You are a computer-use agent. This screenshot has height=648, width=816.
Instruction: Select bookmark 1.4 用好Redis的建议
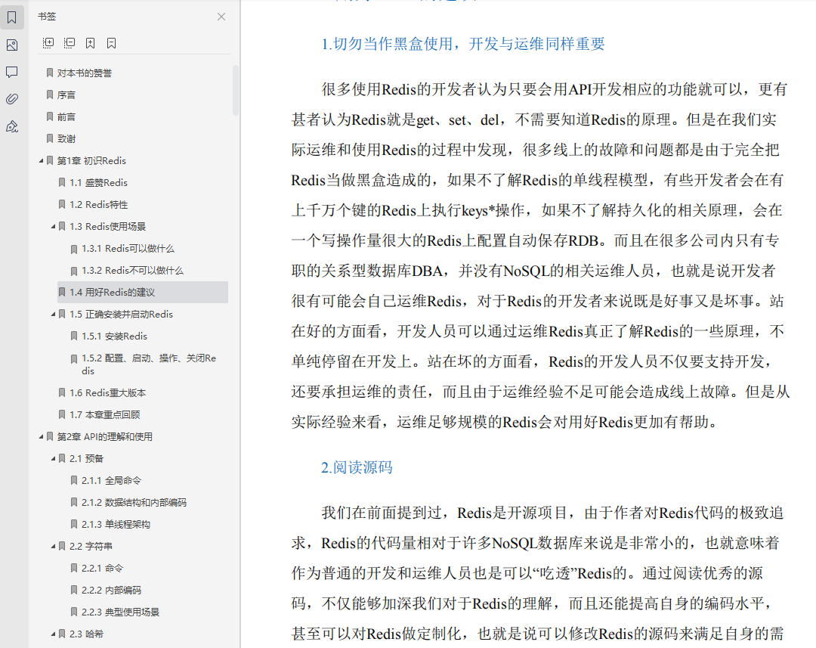point(143,292)
